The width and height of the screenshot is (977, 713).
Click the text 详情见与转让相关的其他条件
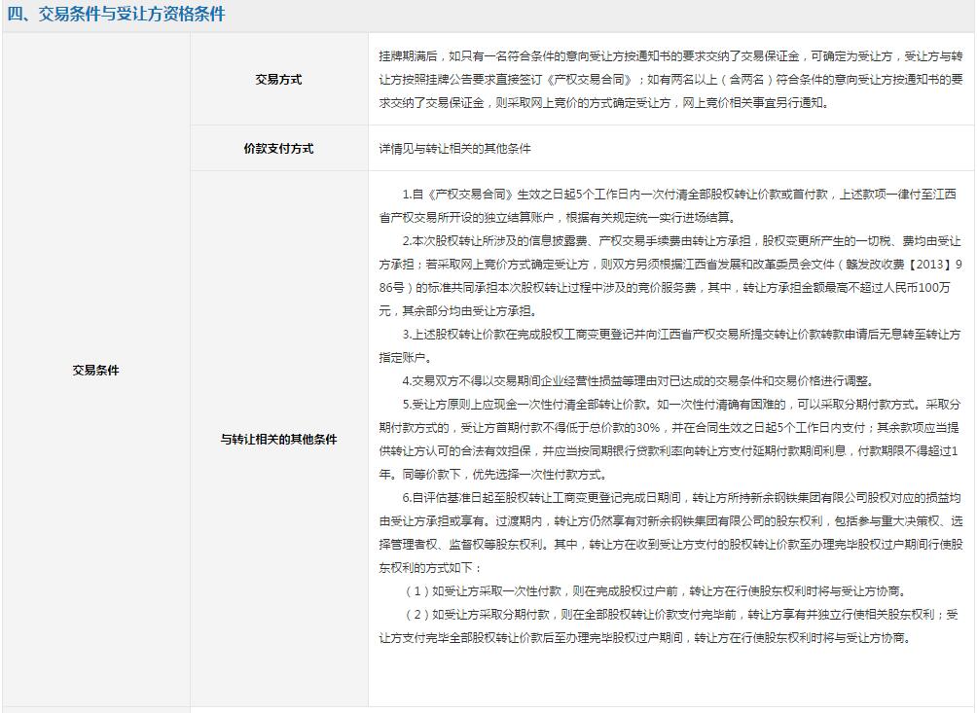pyautogui.click(x=454, y=149)
